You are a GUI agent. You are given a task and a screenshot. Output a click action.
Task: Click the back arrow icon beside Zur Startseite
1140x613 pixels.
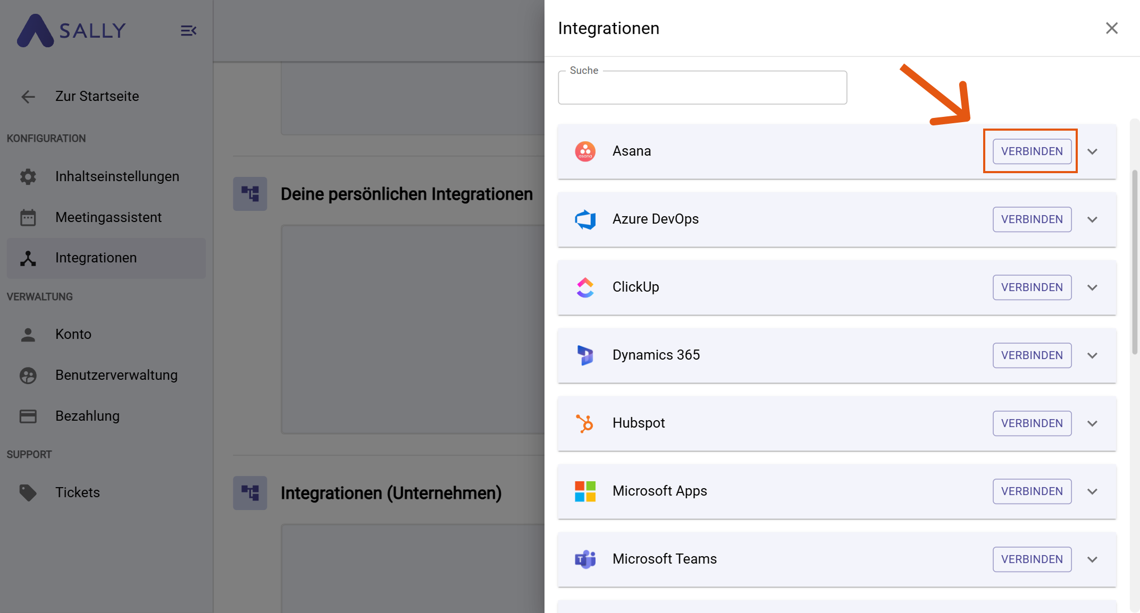pyautogui.click(x=28, y=97)
